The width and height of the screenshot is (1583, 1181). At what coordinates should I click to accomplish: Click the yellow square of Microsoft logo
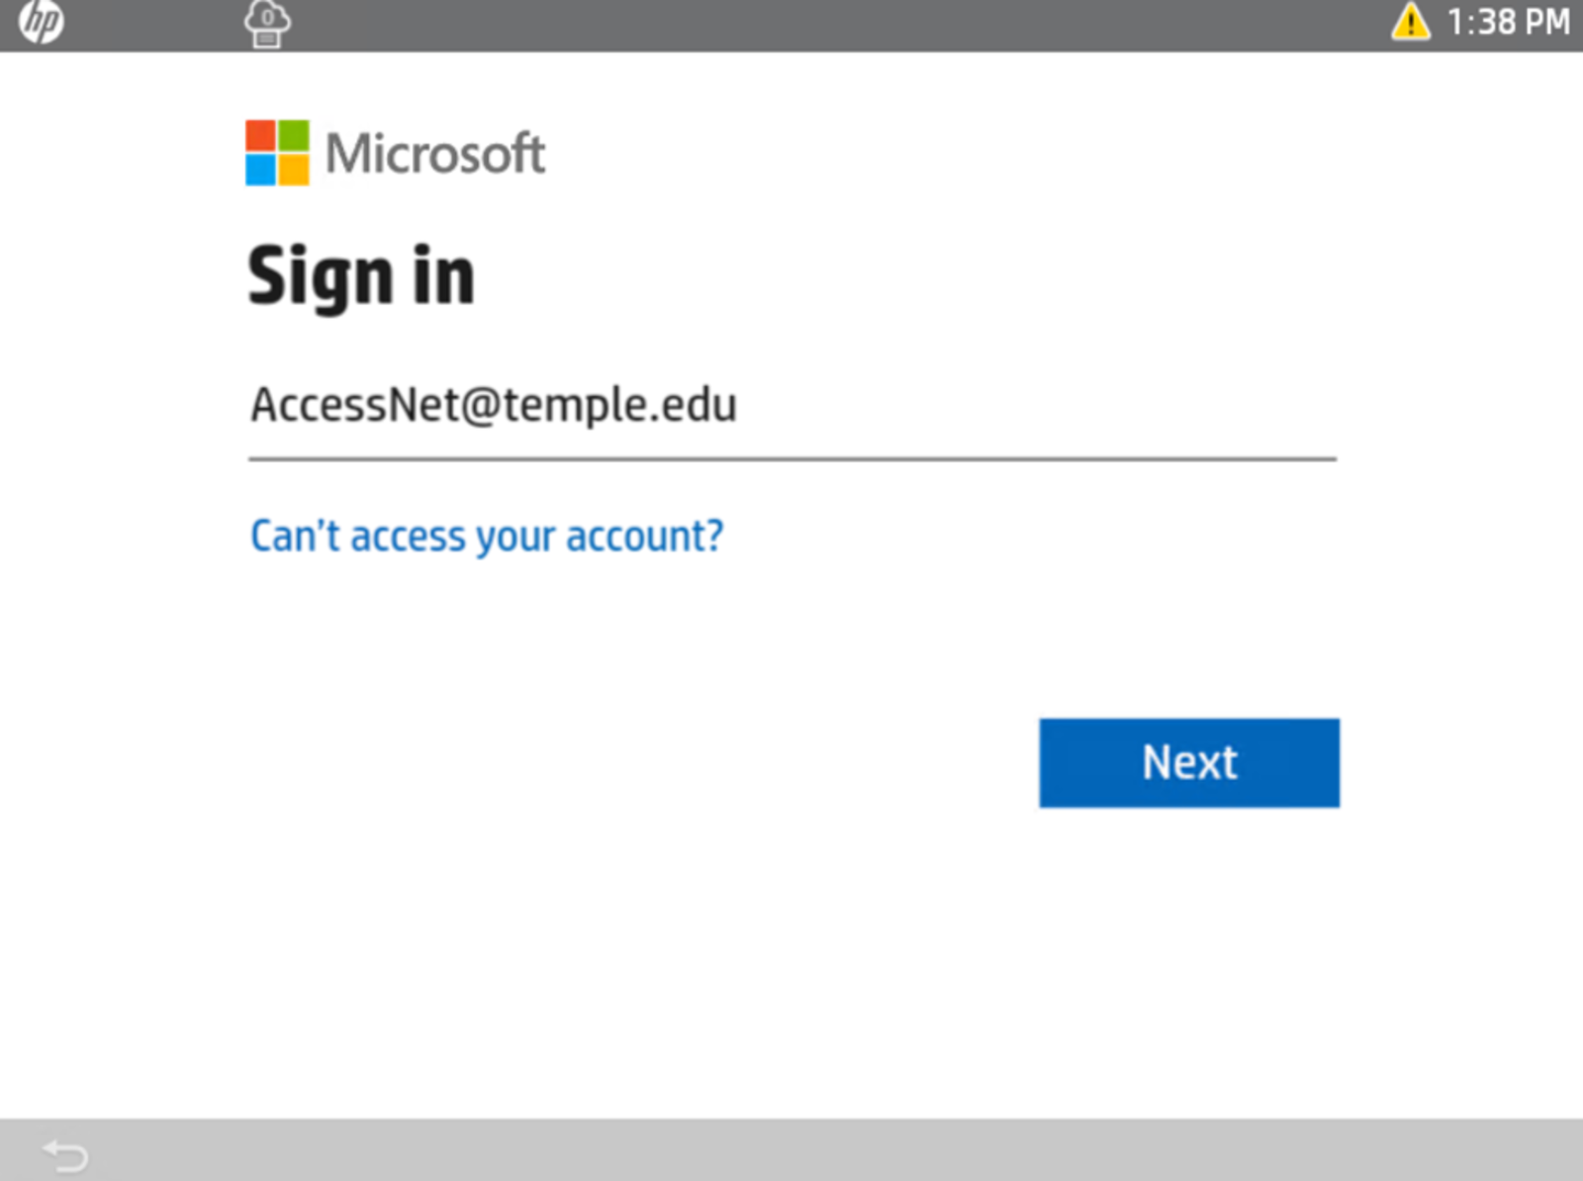294,169
